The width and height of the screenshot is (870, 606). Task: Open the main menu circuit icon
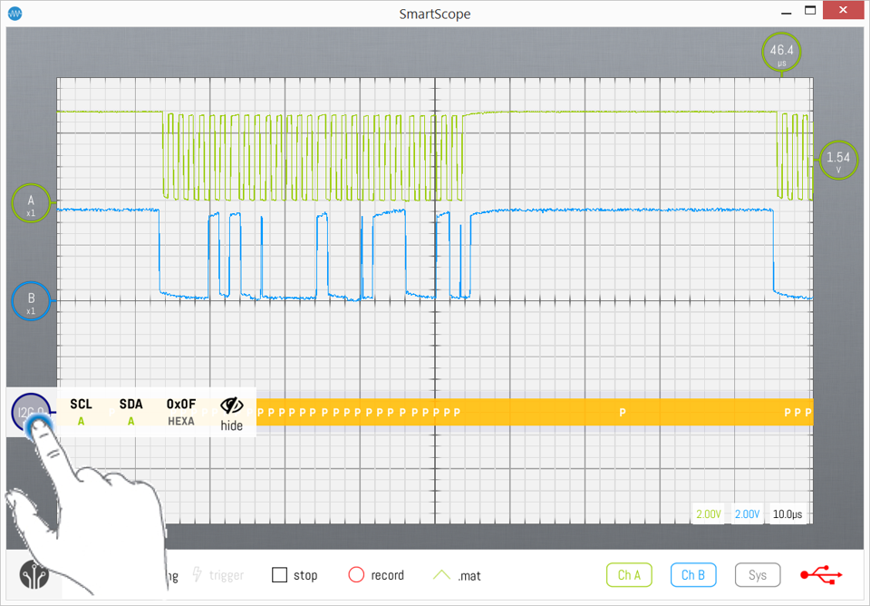pyautogui.click(x=34, y=575)
